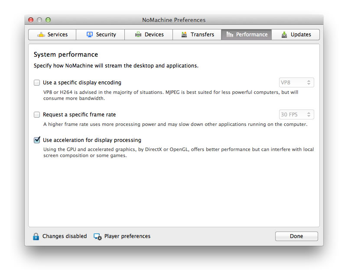
Task: Select the Performance tab
Action: (x=246, y=35)
